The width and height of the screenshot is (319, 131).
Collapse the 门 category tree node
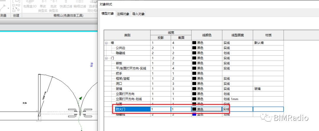[106, 58]
